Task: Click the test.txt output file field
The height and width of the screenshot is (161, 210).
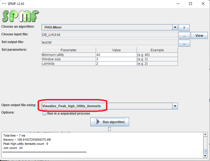Action: tap(109, 43)
